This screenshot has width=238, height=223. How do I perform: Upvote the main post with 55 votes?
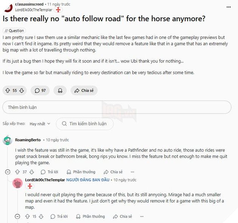[8, 91]
